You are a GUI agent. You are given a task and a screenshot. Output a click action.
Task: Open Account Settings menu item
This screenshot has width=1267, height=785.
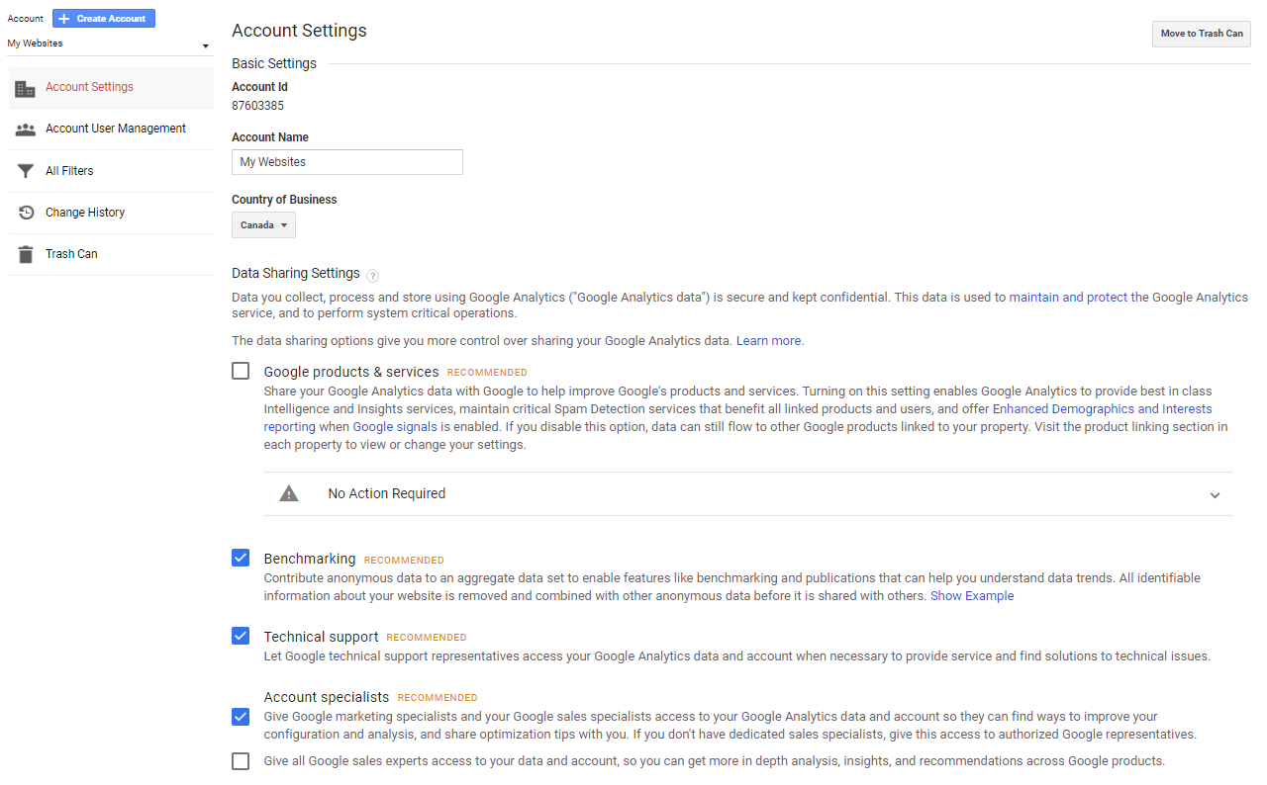[x=111, y=87]
